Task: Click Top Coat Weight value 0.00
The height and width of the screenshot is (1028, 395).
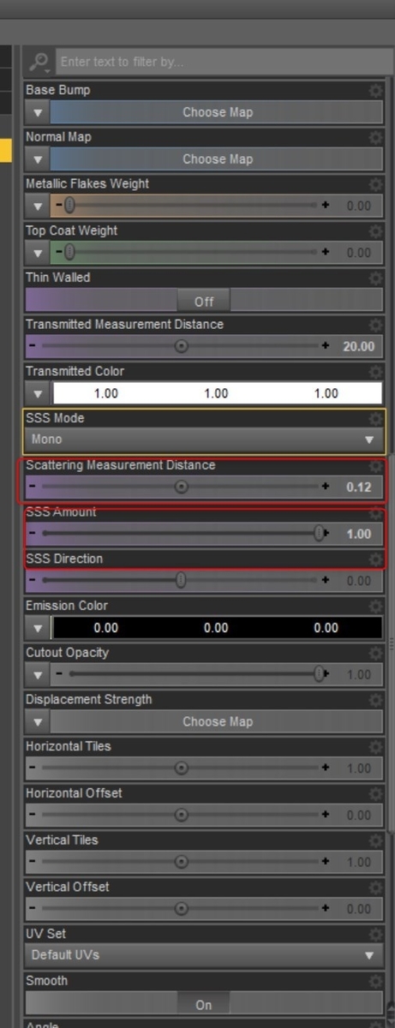Action: (359, 254)
